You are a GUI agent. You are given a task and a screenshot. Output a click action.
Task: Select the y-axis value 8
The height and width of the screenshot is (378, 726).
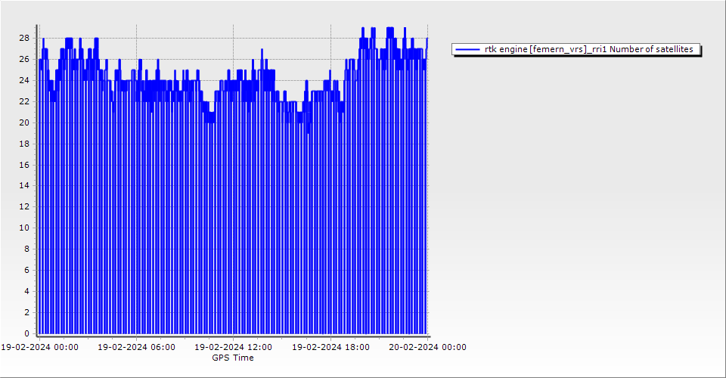click(x=26, y=249)
